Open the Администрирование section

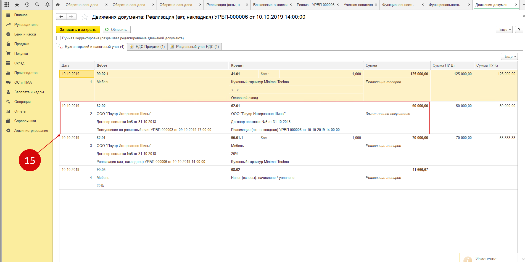click(31, 130)
